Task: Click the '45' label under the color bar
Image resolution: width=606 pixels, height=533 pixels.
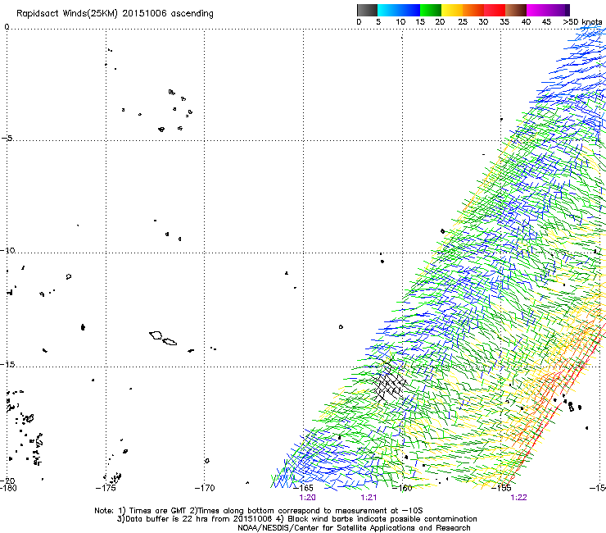Action: pyautogui.click(x=546, y=22)
